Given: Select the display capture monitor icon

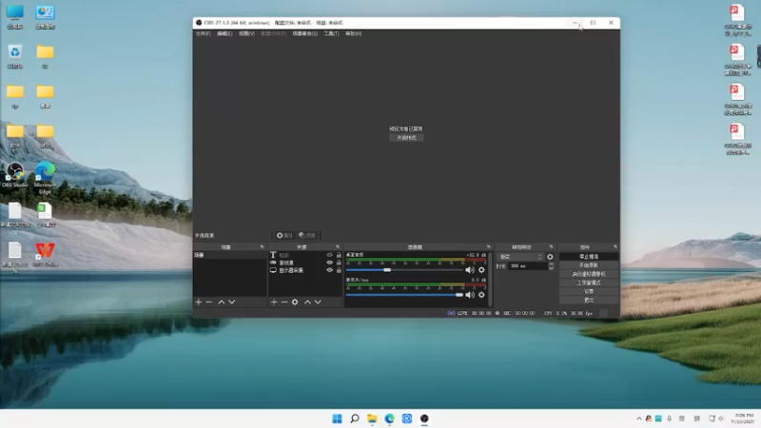Looking at the screenshot, I should pyautogui.click(x=273, y=270).
